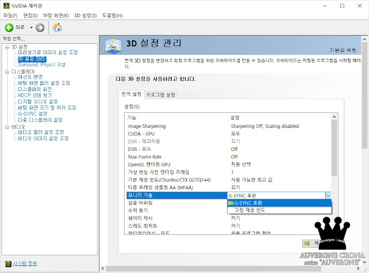Click the green Back arrow icon
Screen dimensions: 369x273
[x=9, y=28]
